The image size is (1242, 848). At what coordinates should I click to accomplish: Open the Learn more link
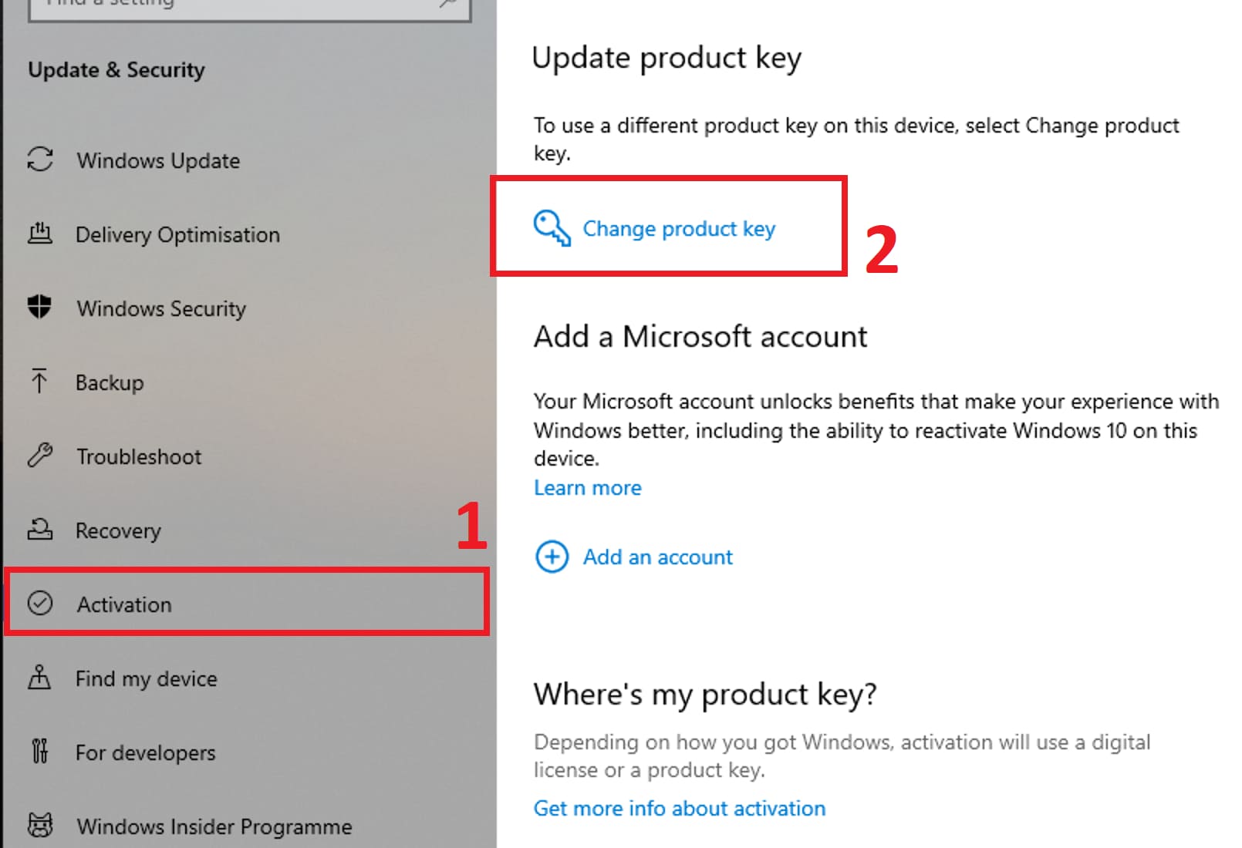588,488
